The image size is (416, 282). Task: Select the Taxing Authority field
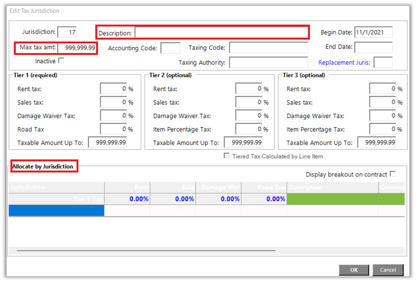point(269,63)
